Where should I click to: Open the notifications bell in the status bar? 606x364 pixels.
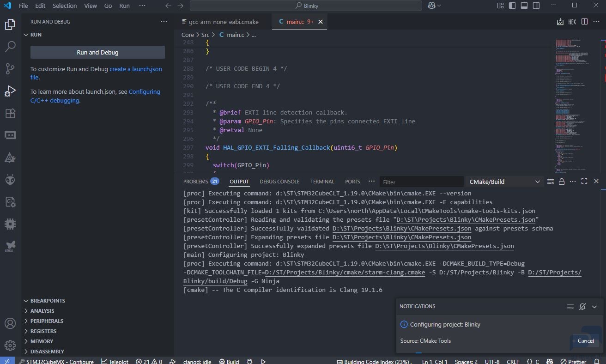point(597,361)
